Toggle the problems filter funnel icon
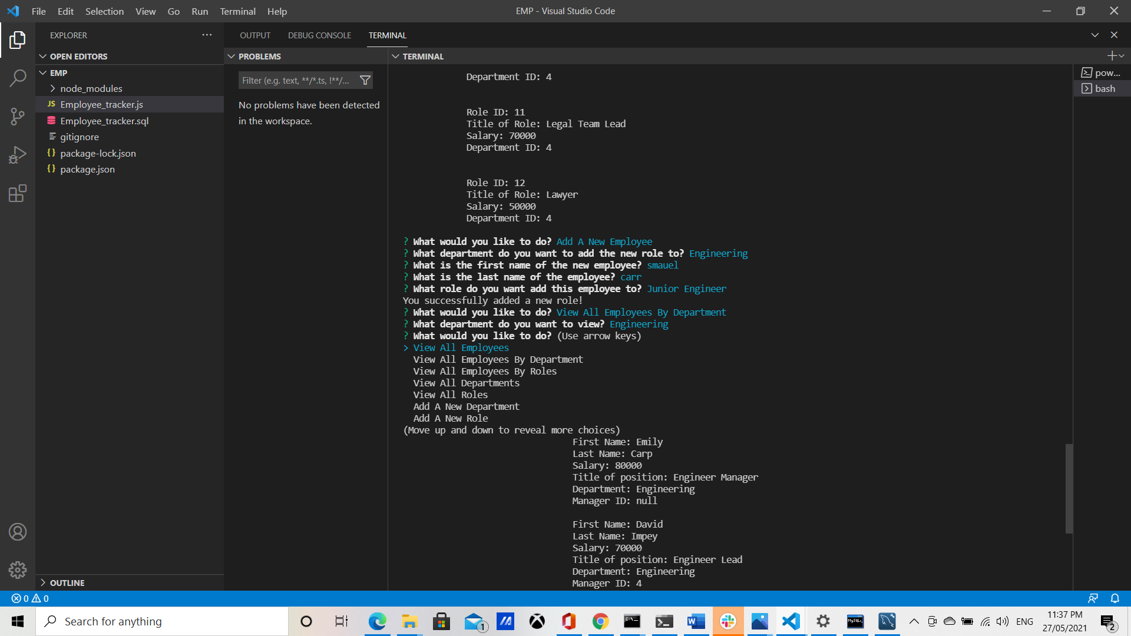 click(x=365, y=80)
